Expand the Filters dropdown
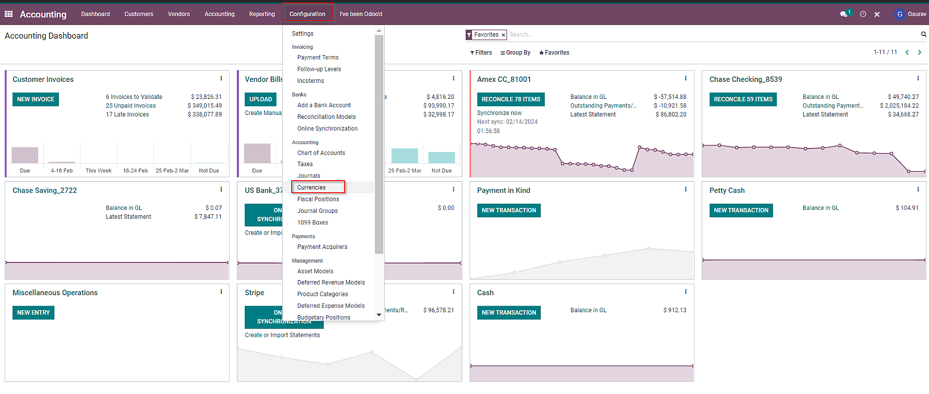 (481, 53)
